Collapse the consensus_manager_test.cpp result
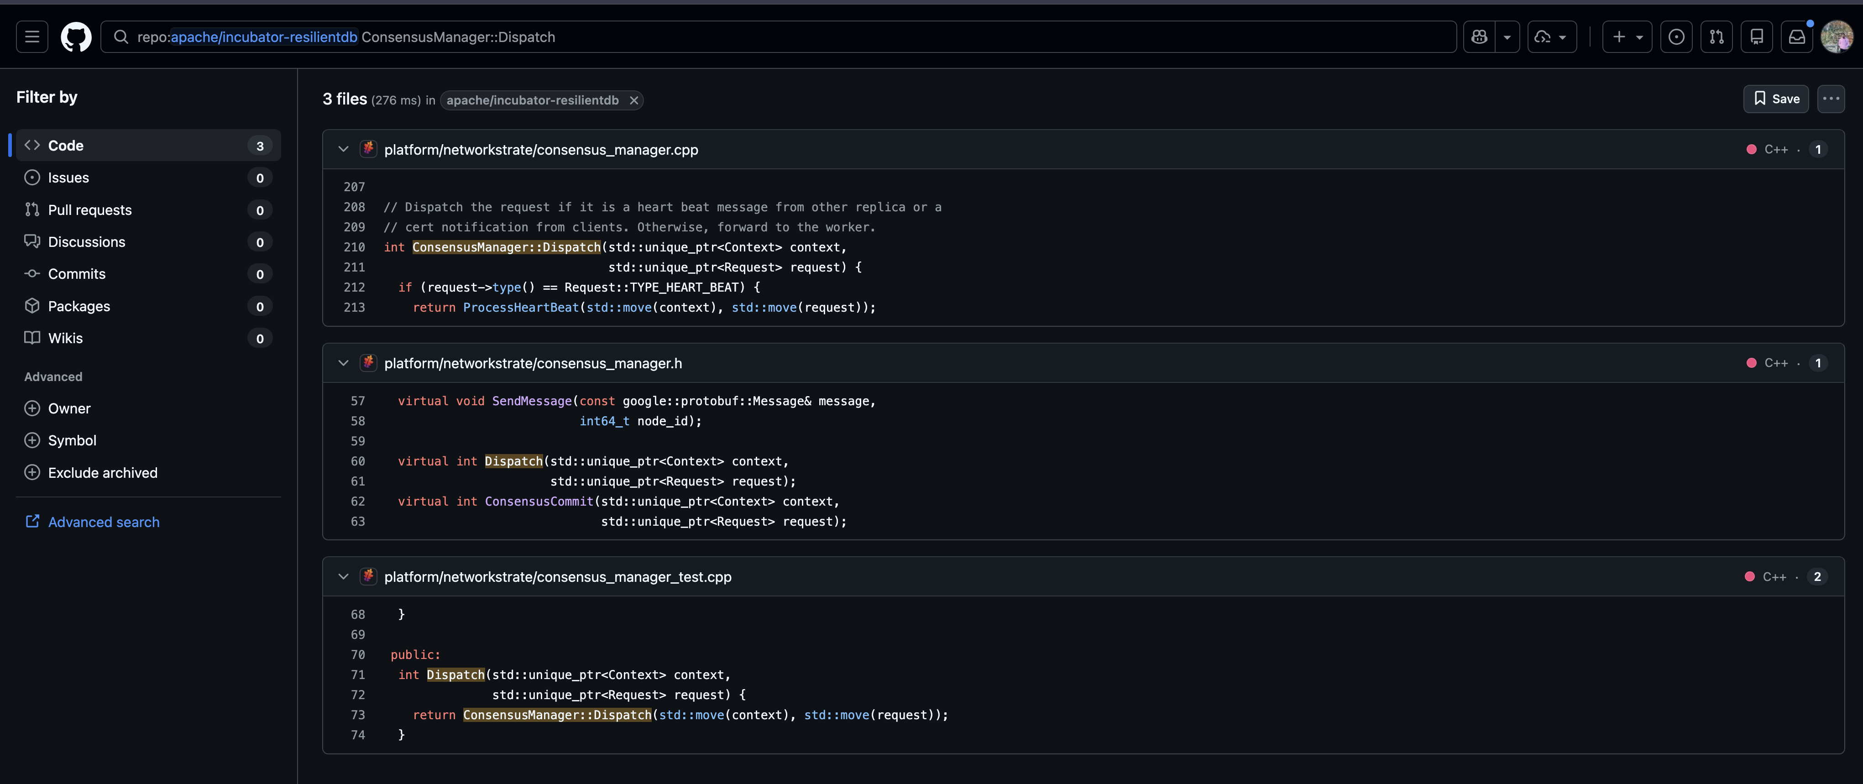 344,577
